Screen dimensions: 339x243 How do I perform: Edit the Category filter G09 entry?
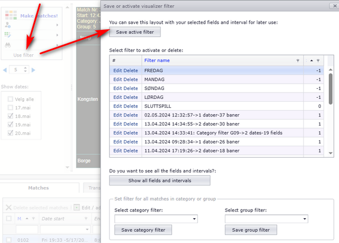coord(118,133)
